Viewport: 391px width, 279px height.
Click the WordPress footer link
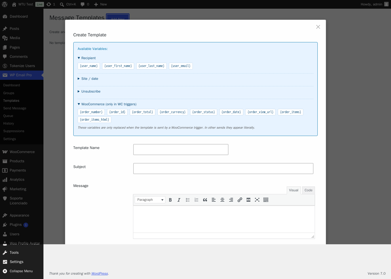pyautogui.click(x=100, y=274)
